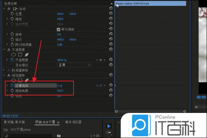Screen dimensions: 207x138
Task: Expand the 缩放 property row
Action: pyautogui.click(x=7, y=19)
